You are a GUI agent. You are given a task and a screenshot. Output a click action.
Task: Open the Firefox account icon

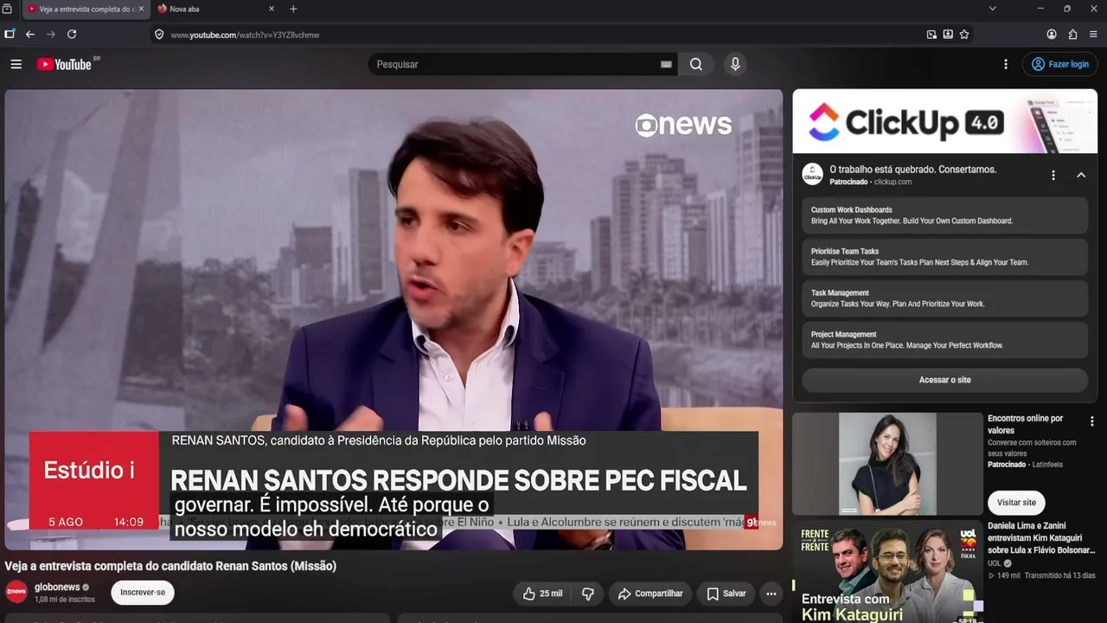pos(1052,35)
